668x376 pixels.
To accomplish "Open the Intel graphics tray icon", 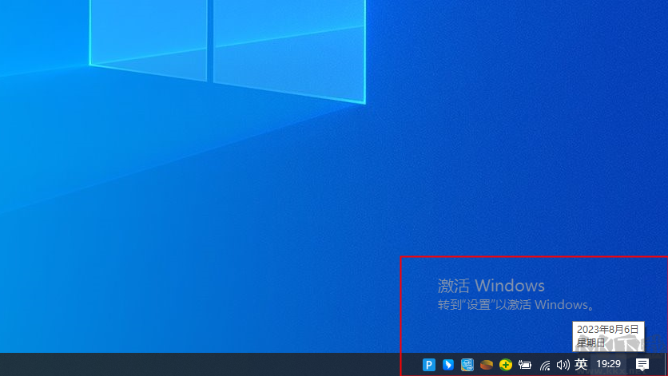I will click(x=467, y=365).
